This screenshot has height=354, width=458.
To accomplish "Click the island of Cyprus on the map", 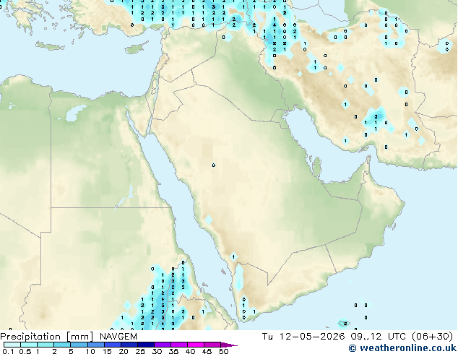I will click(x=136, y=48).
